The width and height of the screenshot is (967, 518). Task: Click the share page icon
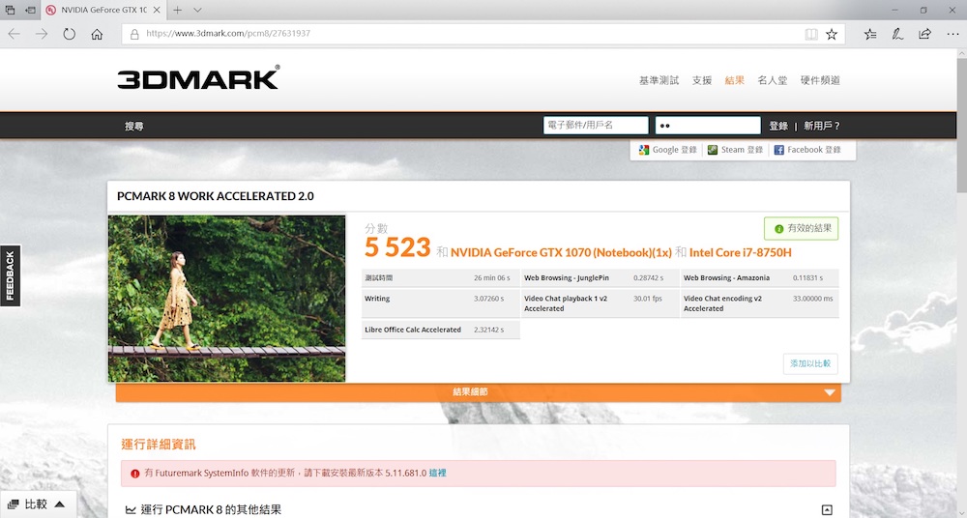coord(924,34)
